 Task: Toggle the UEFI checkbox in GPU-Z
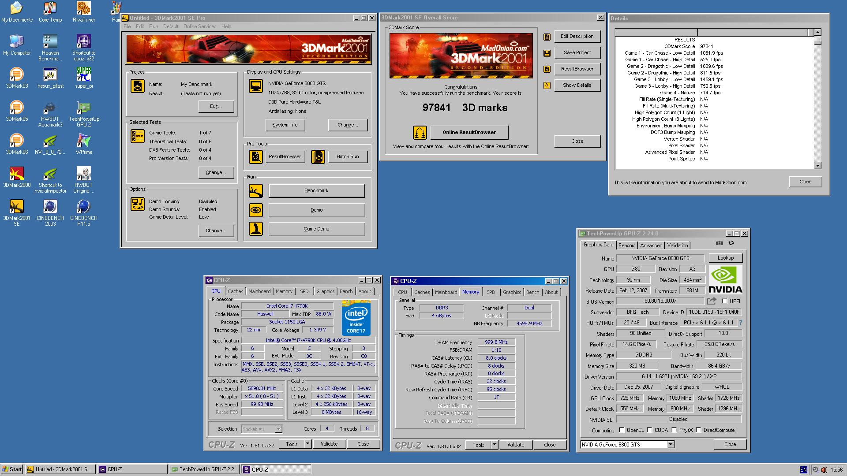click(724, 301)
